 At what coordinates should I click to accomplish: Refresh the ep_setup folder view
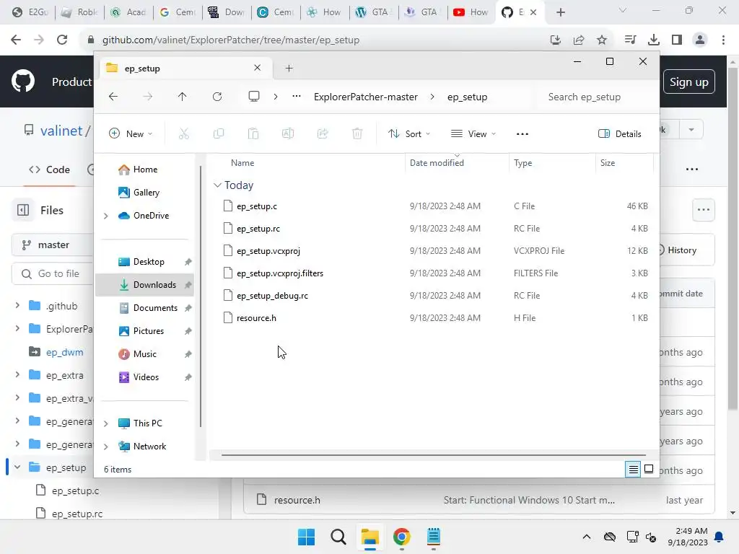[217, 97]
